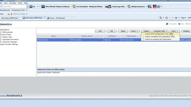191x107 pixels.
Task: Select Control Types in sidebar
Action: pyautogui.click(x=5, y=35)
